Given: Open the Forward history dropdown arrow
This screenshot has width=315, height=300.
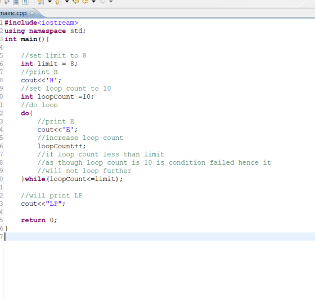Looking at the screenshot, I should pos(111,2).
